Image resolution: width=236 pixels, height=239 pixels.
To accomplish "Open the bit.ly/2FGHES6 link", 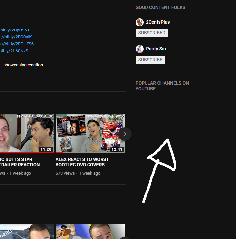I will 17,44.
